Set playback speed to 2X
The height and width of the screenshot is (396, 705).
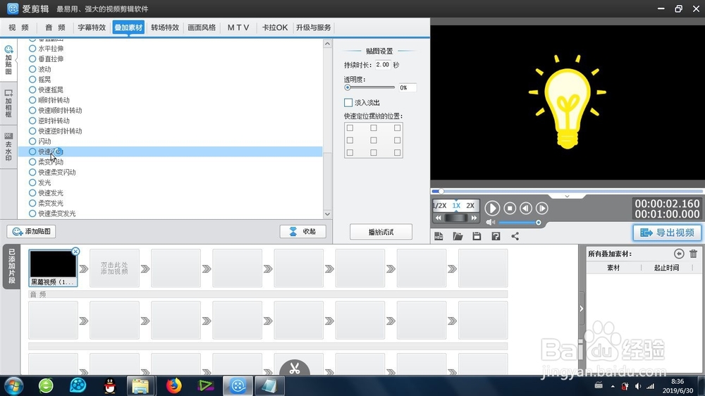point(470,206)
